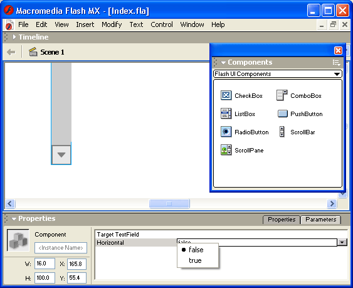Select the RadioButton component icon
353x288 pixels.
226,132
